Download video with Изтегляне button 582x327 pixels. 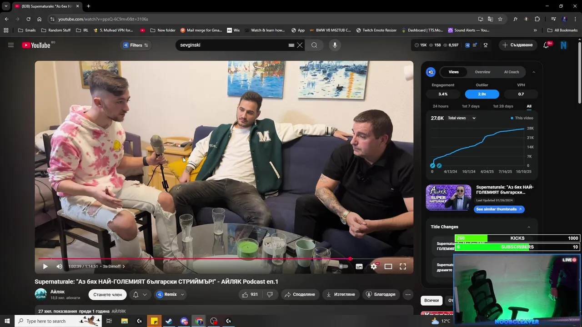341,294
